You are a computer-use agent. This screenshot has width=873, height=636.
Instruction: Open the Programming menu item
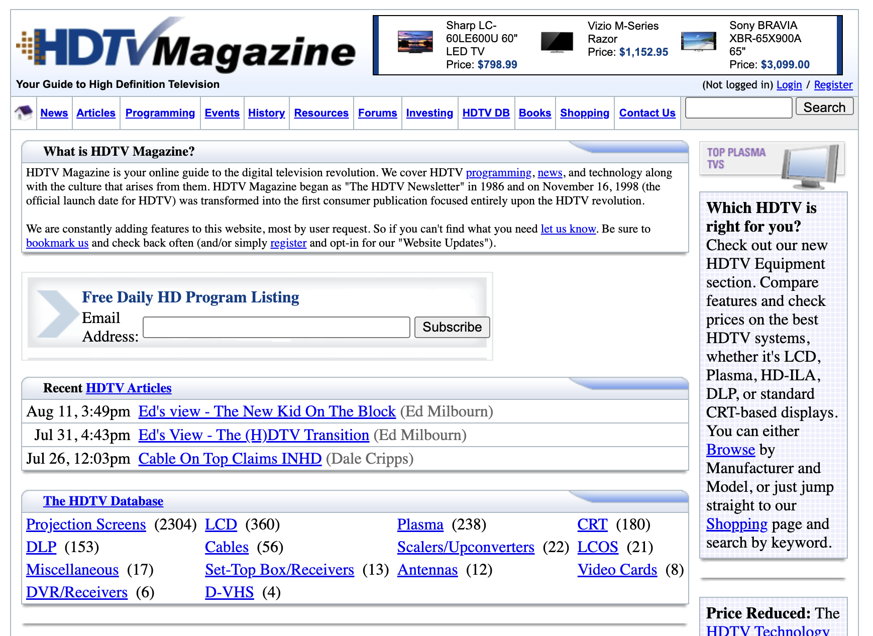(x=160, y=113)
